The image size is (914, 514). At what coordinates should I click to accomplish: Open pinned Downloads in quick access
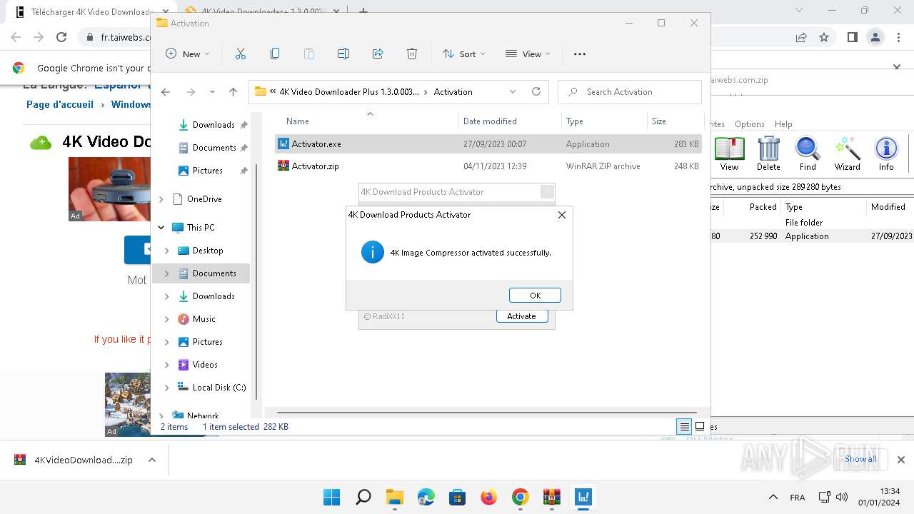point(213,125)
